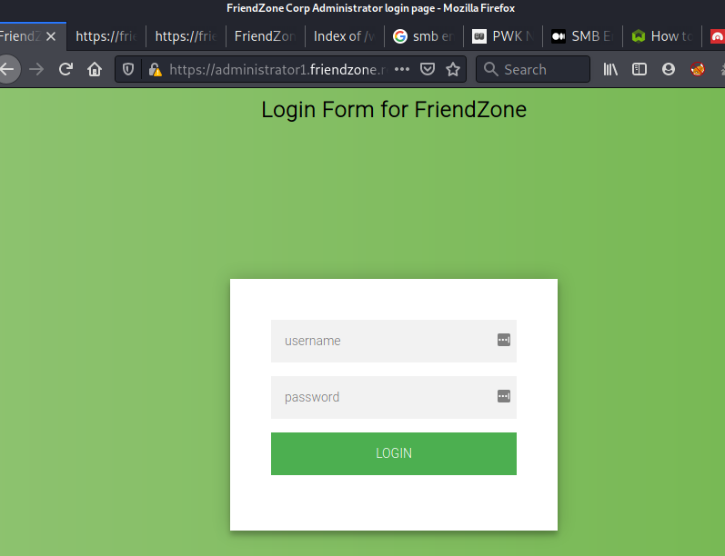This screenshot has width=725, height=556.
Task: Focus the username input field
Action: [394, 341]
